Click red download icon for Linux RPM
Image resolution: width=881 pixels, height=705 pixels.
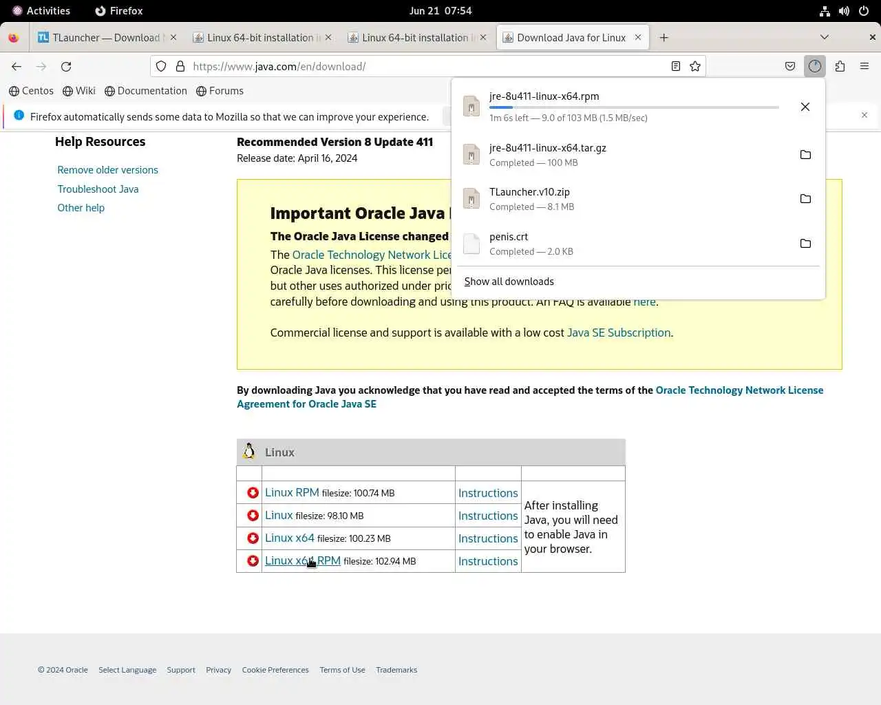coord(253,493)
